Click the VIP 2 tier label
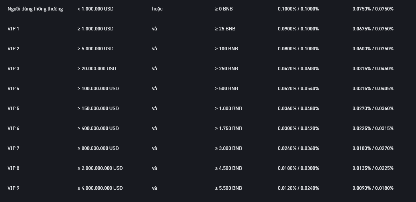 pos(13,49)
